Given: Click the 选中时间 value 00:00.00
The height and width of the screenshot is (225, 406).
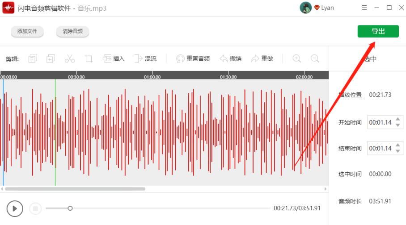Looking at the screenshot, I should [380, 174].
